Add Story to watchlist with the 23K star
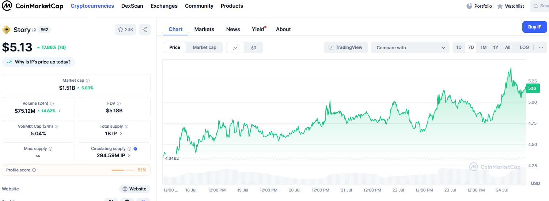Image resolution: width=549 pixels, height=201 pixels. 125,30
